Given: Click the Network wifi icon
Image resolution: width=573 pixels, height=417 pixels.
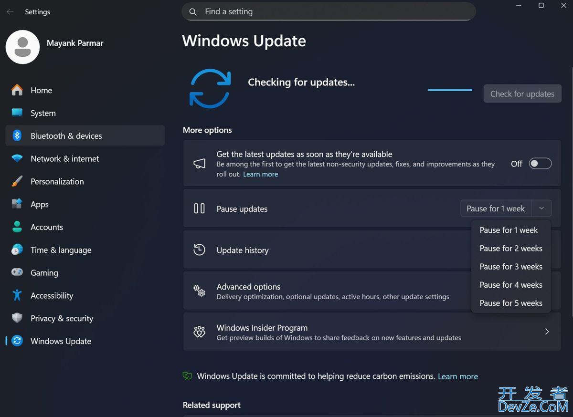Looking at the screenshot, I should [x=17, y=158].
